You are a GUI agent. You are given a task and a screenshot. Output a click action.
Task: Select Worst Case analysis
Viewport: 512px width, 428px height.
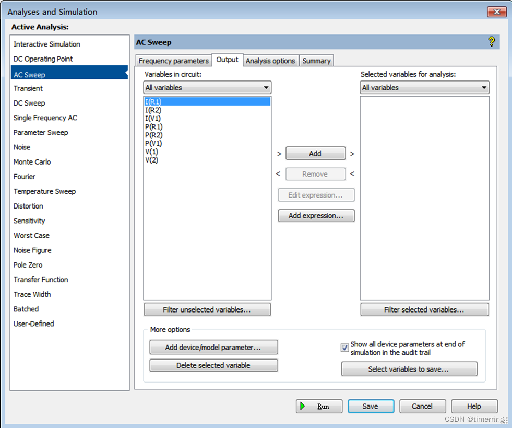coord(32,235)
